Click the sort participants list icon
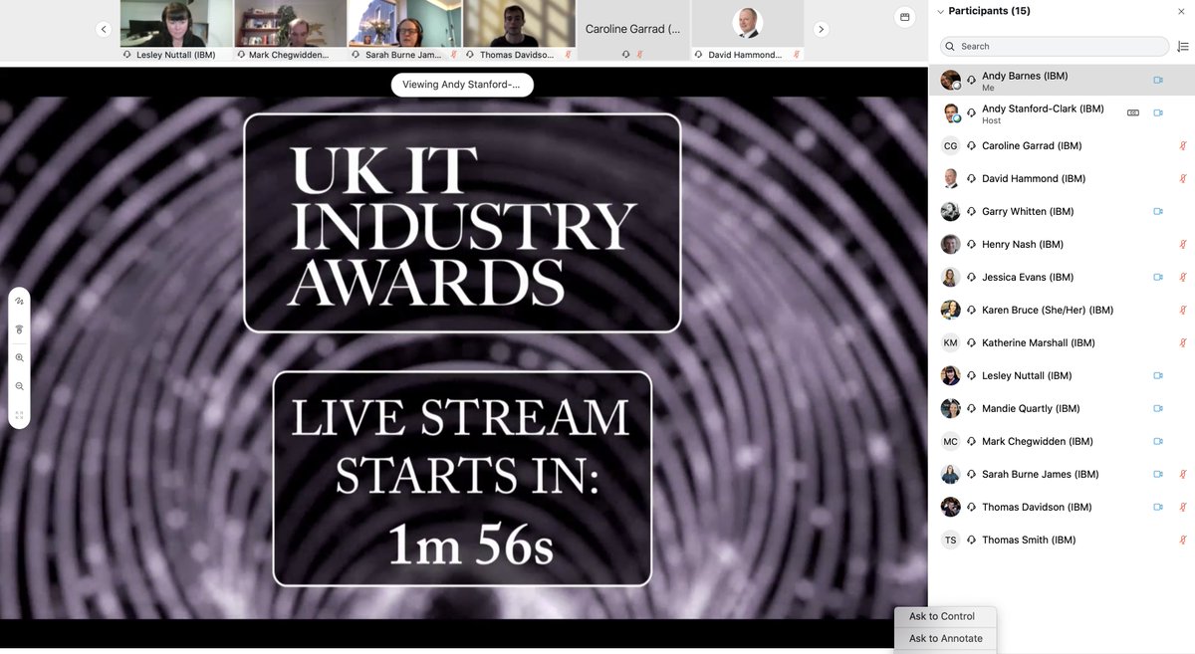1195x654 pixels. (1182, 46)
